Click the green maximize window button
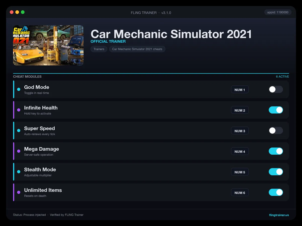Screen dimensions: 302x226 (23, 12)
